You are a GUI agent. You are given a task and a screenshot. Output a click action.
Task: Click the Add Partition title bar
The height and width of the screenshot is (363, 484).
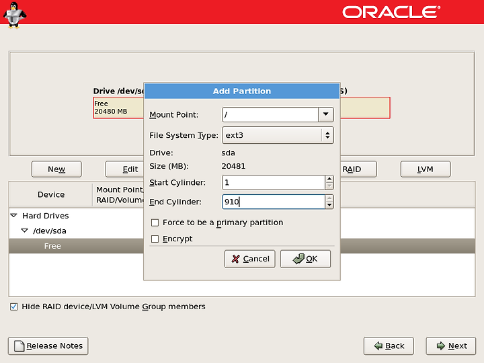pyautogui.click(x=242, y=91)
